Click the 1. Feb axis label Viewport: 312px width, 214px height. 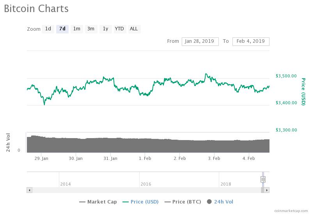[145, 158]
